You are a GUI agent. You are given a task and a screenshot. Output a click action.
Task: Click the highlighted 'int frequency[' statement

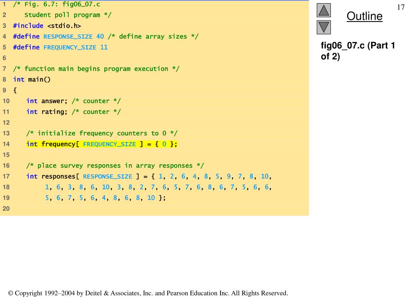pyautogui.click(x=102, y=144)
